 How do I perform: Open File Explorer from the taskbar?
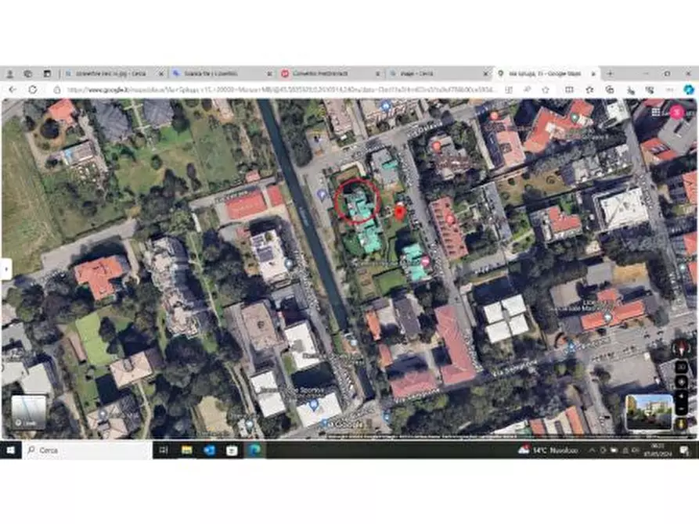186,450
